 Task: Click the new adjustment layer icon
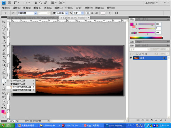[152, 120]
